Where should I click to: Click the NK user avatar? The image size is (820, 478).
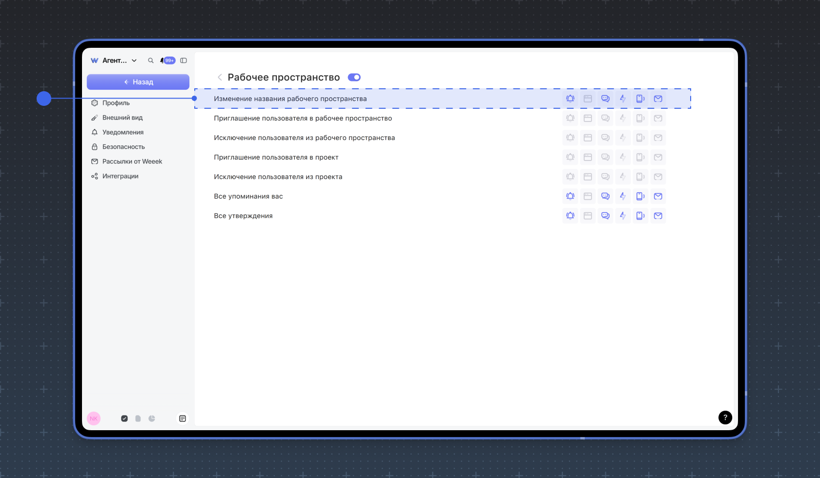click(94, 418)
